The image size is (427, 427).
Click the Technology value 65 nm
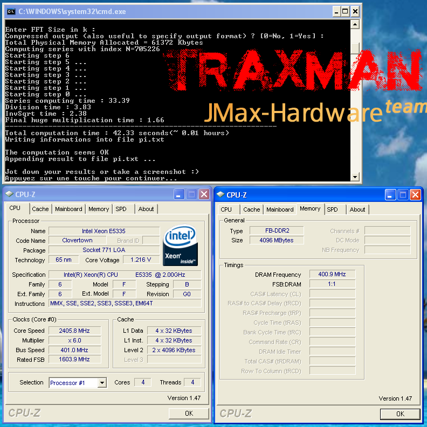[64, 260]
